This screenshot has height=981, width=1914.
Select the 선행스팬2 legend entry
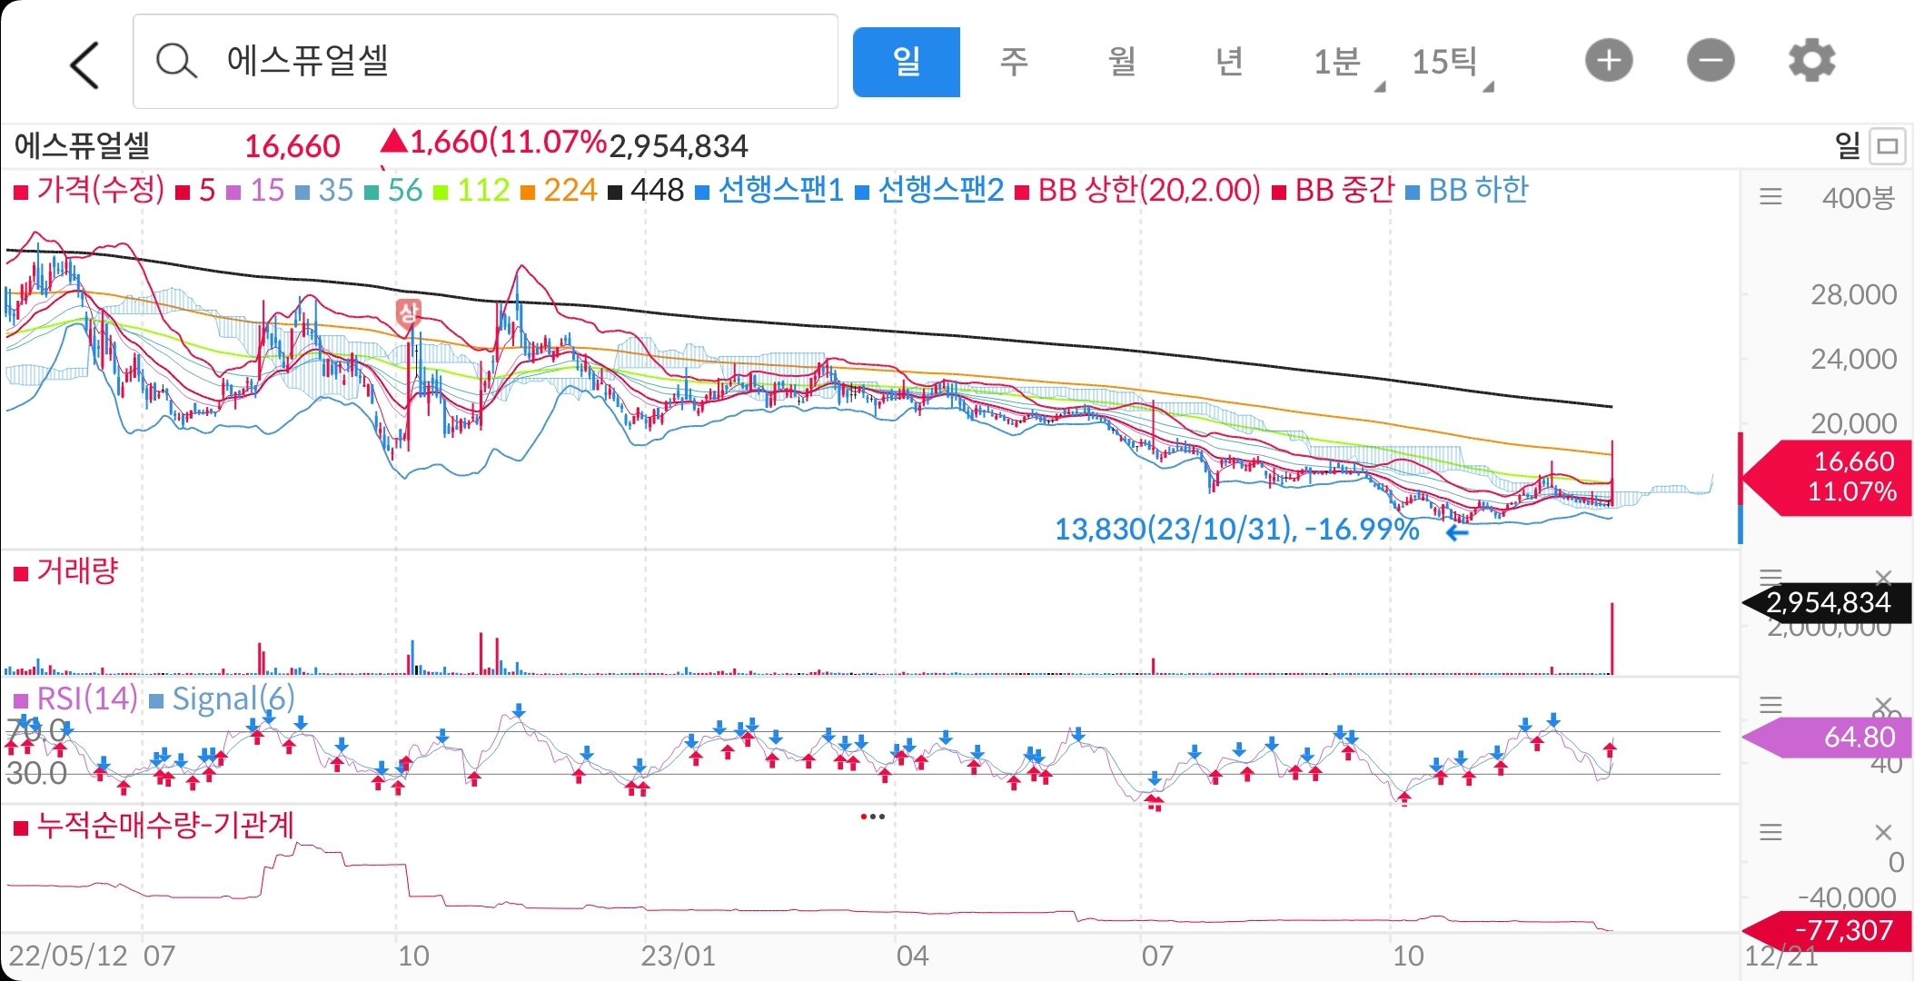pyautogui.click(x=930, y=190)
